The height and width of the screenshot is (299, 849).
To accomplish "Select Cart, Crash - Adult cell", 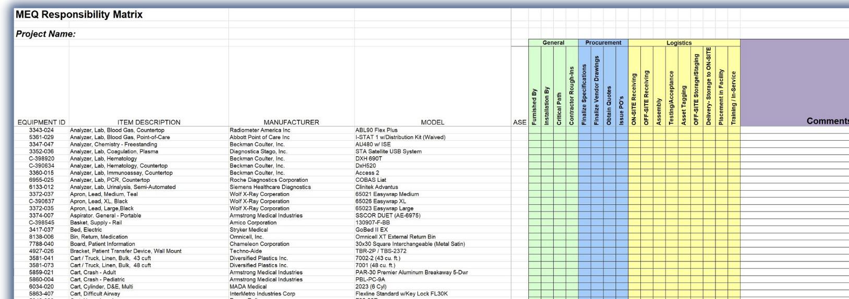I will (x=94, y=272).
